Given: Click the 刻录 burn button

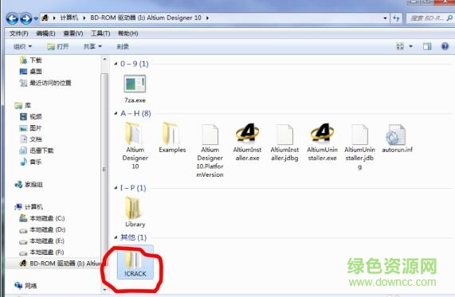Looking at the screenshot, I should pos(123,46).
